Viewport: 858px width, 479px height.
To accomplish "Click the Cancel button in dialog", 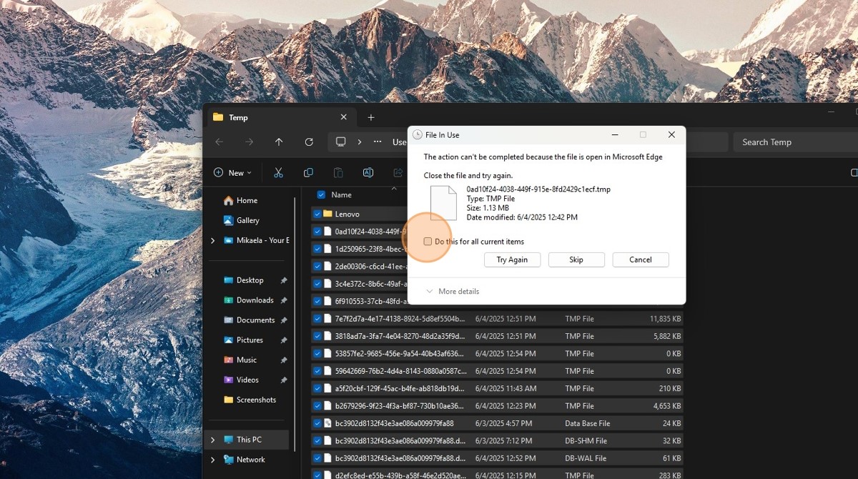I will pos(640,260).
